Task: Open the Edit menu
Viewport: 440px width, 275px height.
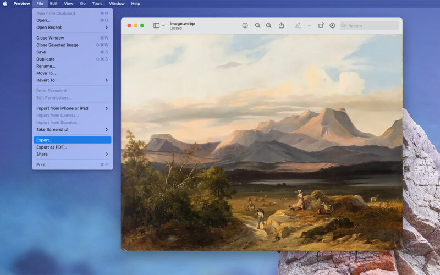Action: [53, 4]
